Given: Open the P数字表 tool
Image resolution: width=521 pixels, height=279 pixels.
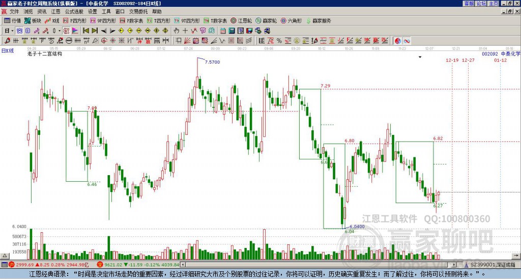Looking at the screenshot, I should point(131,20).
